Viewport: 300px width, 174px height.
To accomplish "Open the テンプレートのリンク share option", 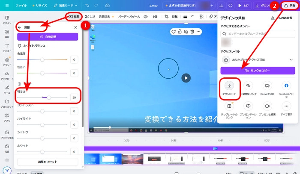I will (x=229, y=110).
